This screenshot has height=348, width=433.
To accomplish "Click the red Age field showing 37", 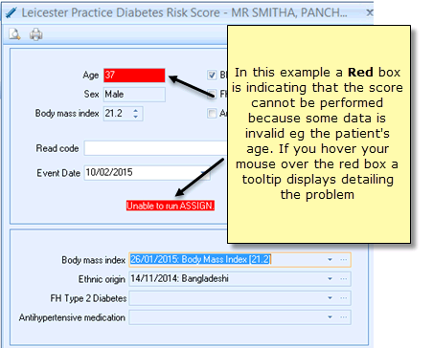I will tap(134, 76).
